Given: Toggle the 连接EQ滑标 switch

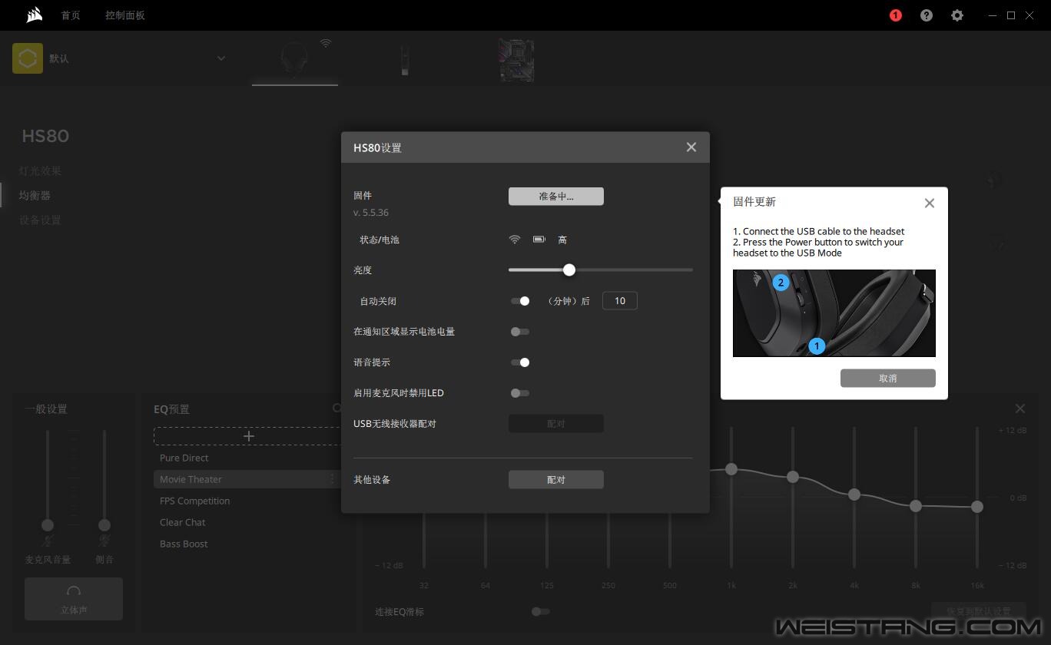Looking at the screenshot, I should 541,611.
